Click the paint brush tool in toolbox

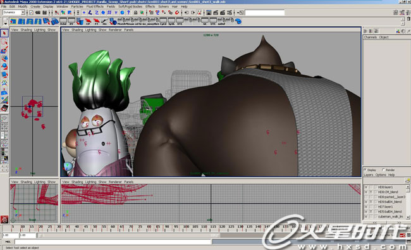pyautogui.click(x=4, y=50)
